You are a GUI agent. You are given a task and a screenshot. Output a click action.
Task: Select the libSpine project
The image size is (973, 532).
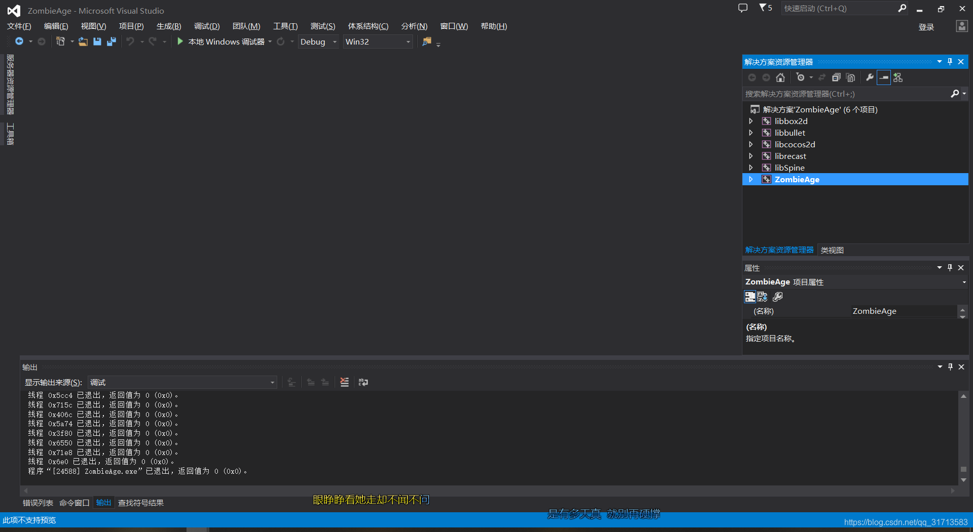[790, 168]
